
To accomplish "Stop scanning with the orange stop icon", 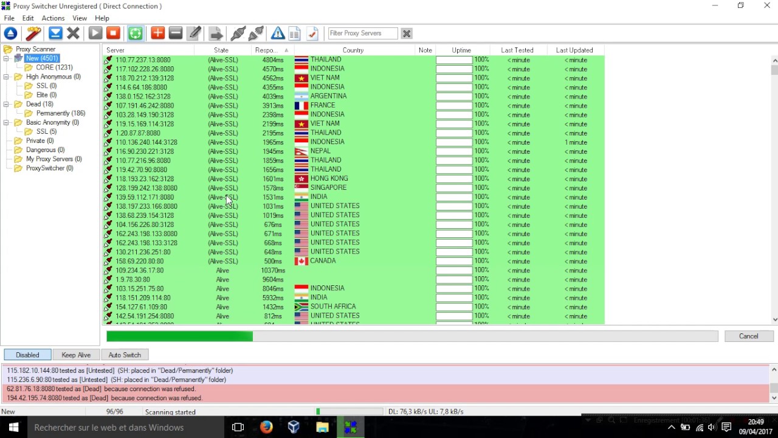I will click(x=114, y=33).
